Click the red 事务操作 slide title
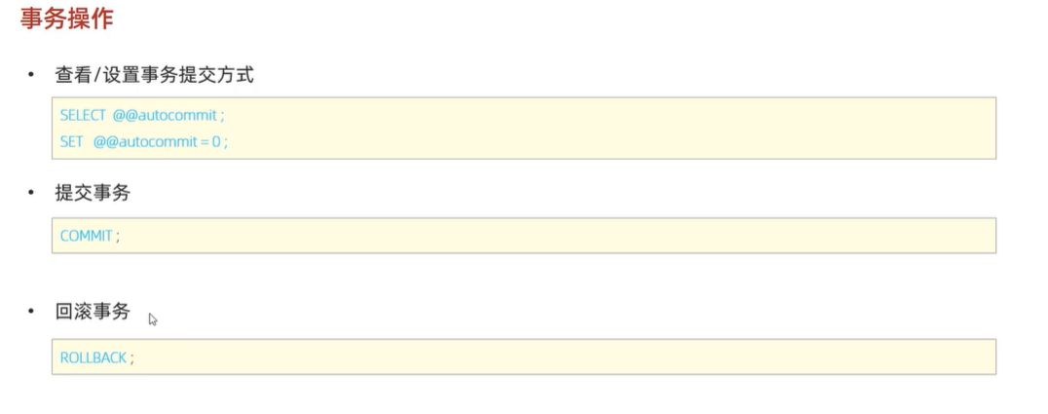This screenshot has width=1048, height=414. [67, 19]
